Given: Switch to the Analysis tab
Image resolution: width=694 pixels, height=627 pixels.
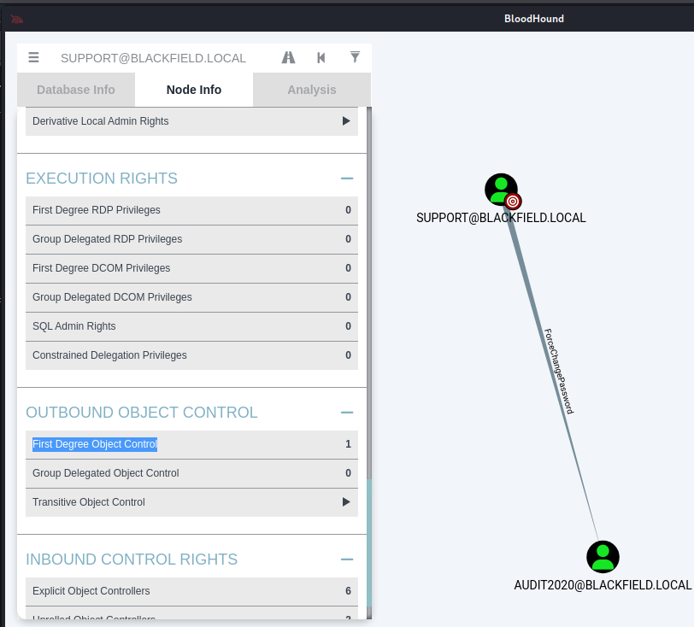Looking at the screenshot, I should 312,90.
